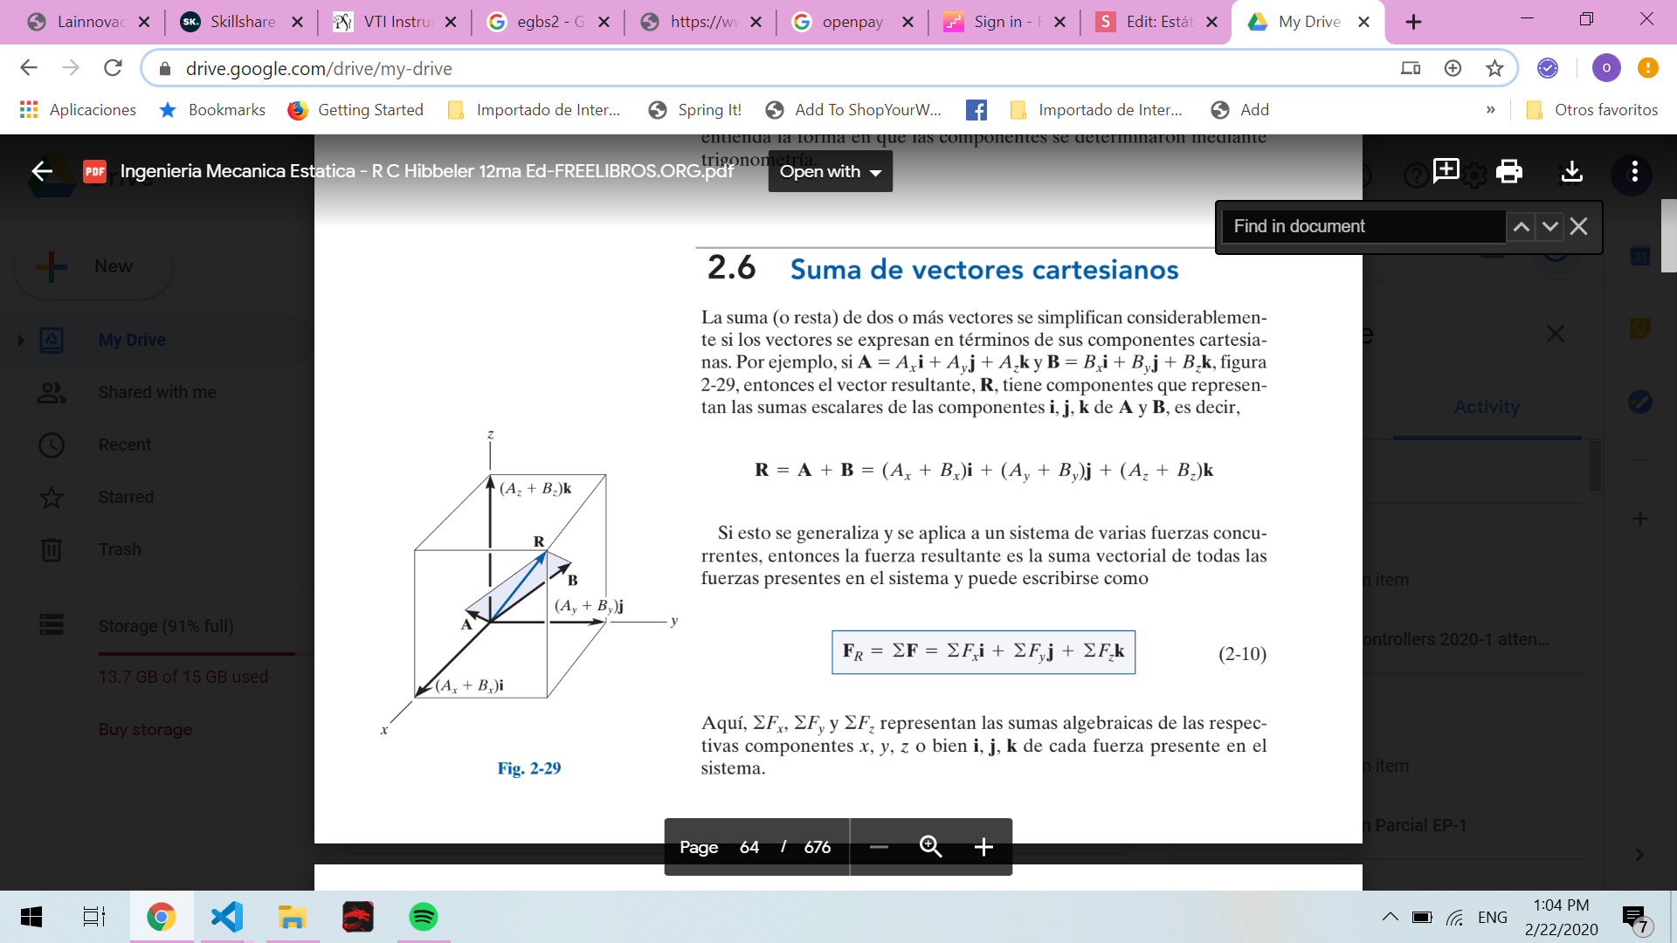Switch to the Skillshare browser tab

[x=241, y=22]
